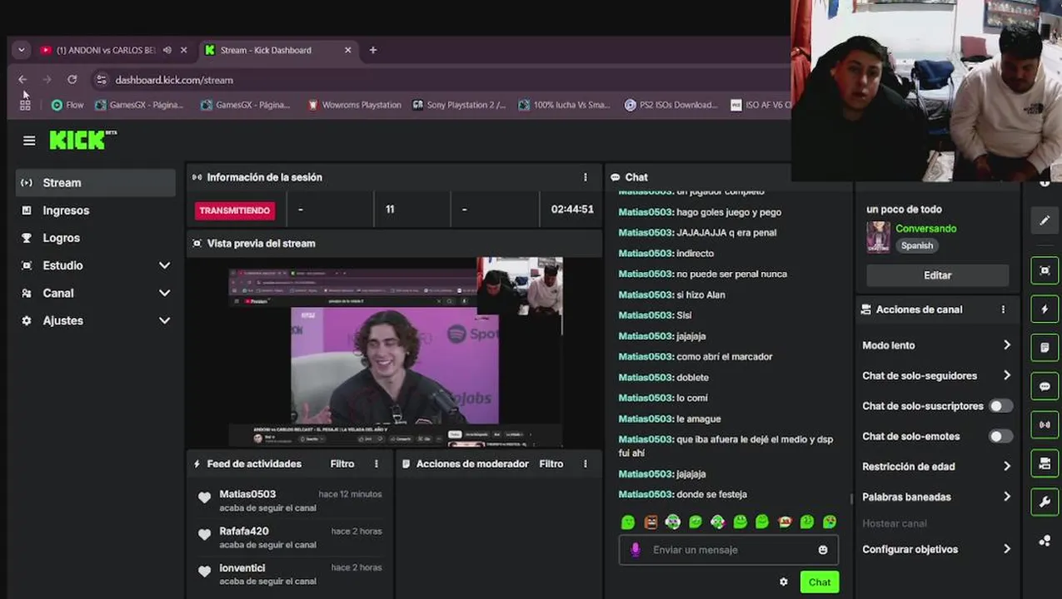Click the chat panel scrollbar
1062x599 pixels.
point(850,498)
